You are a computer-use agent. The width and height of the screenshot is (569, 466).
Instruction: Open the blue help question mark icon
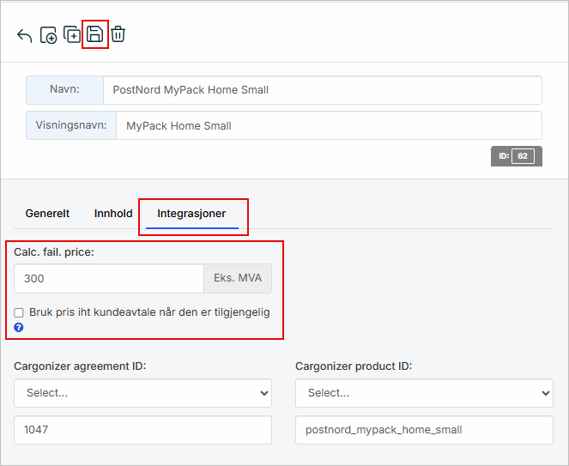(19, 327)
